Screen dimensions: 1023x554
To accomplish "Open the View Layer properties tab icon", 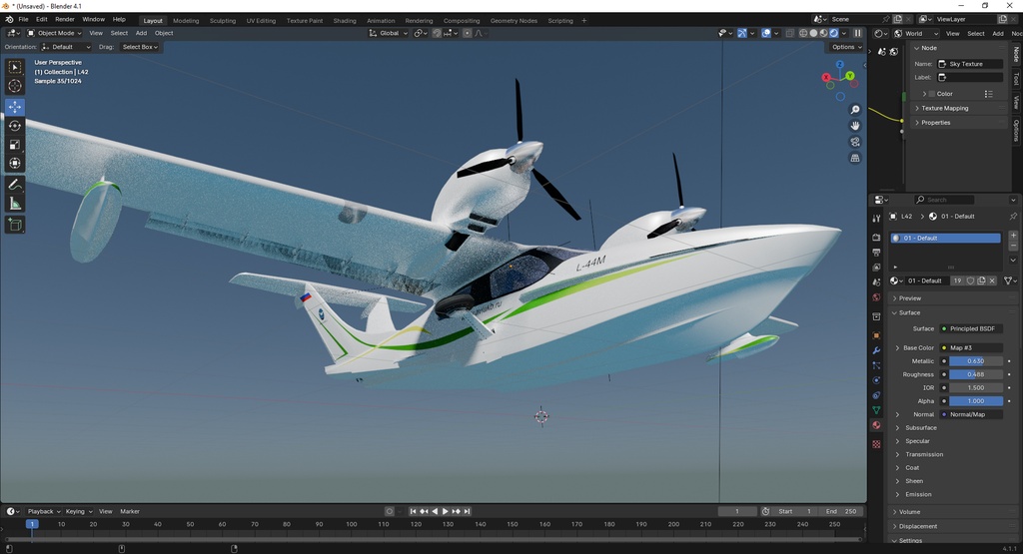I will (x=876, y=268).
